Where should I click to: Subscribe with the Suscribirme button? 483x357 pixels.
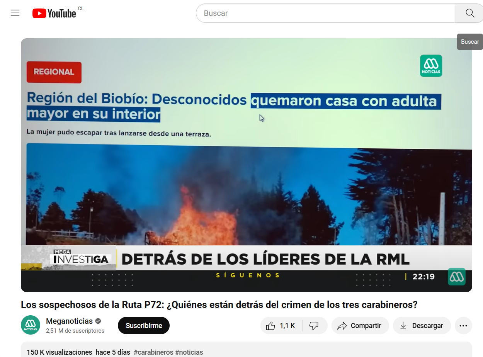pyautogui.click(x=144, y=326)
